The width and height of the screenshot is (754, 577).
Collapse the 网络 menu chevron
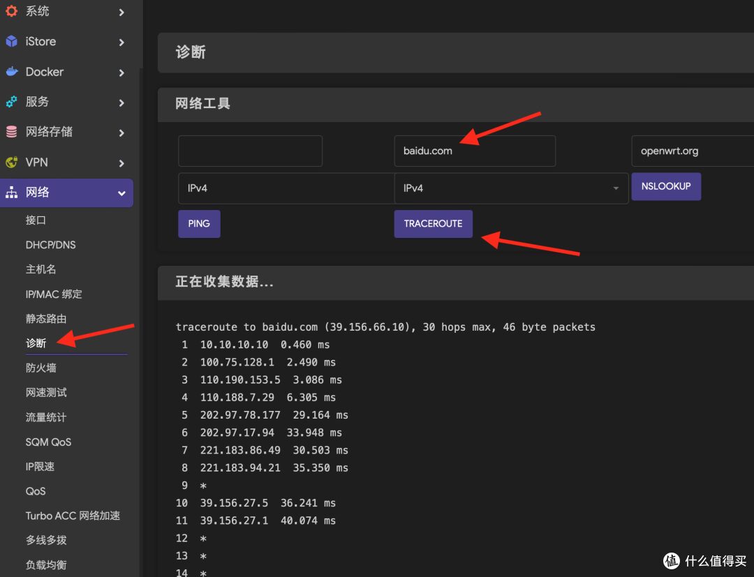coord(121,193)
